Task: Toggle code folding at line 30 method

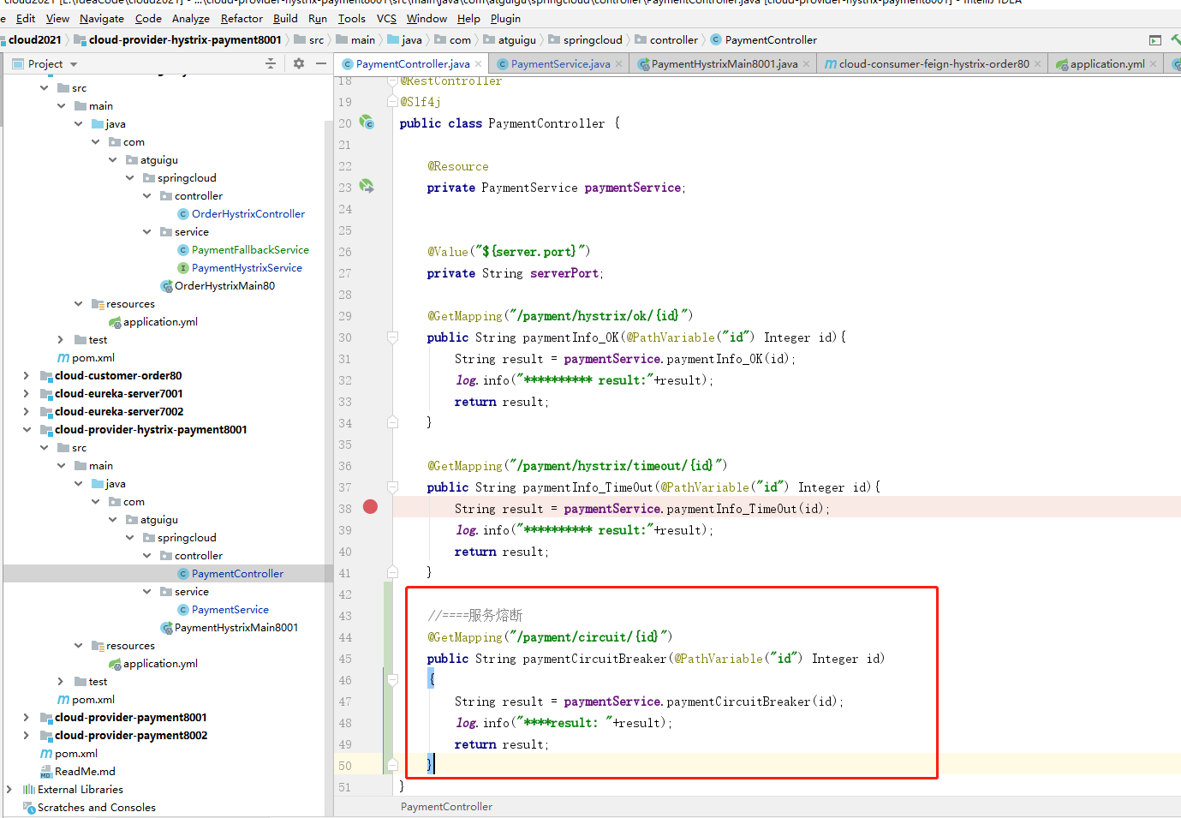Action: click(392, 337)
